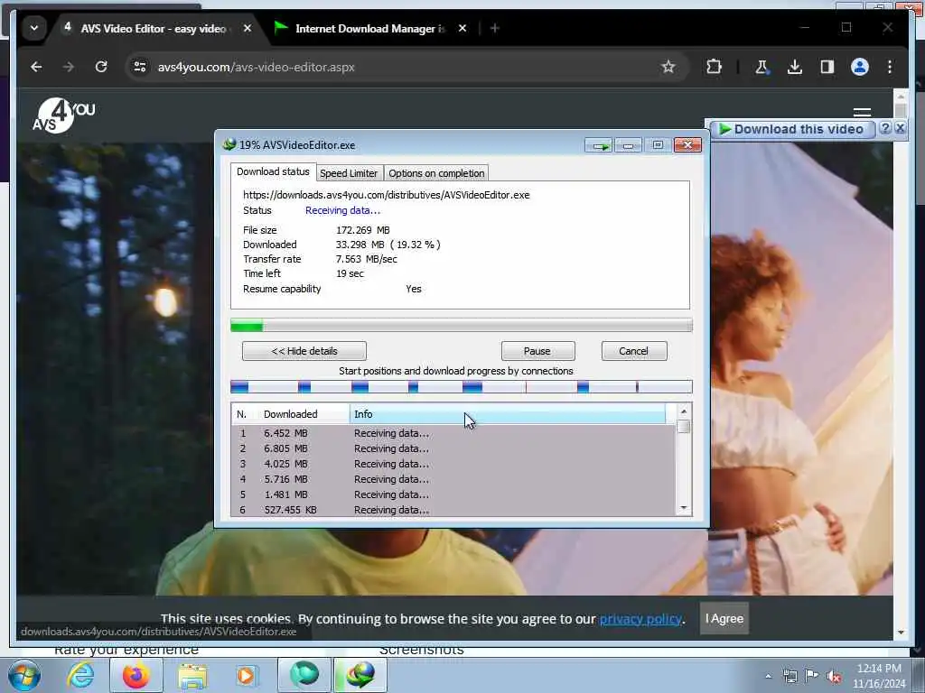
Task: Open Internet Download Manager taskbar icon
Action: (360, 675)
